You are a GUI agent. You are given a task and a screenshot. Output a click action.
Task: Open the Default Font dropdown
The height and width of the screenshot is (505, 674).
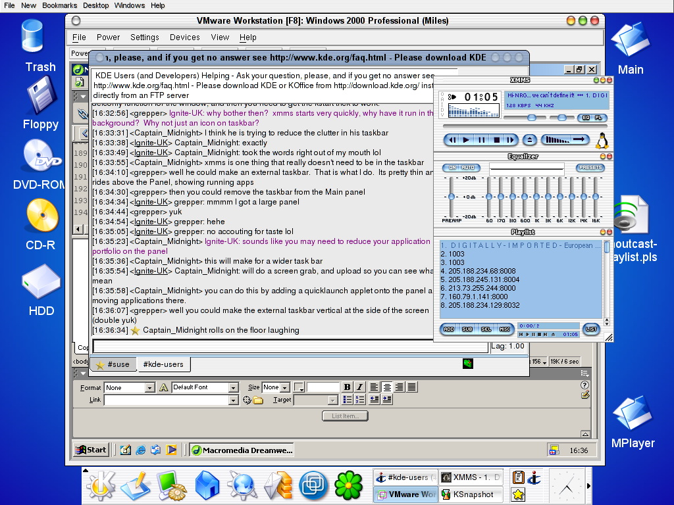coord(234,388)
